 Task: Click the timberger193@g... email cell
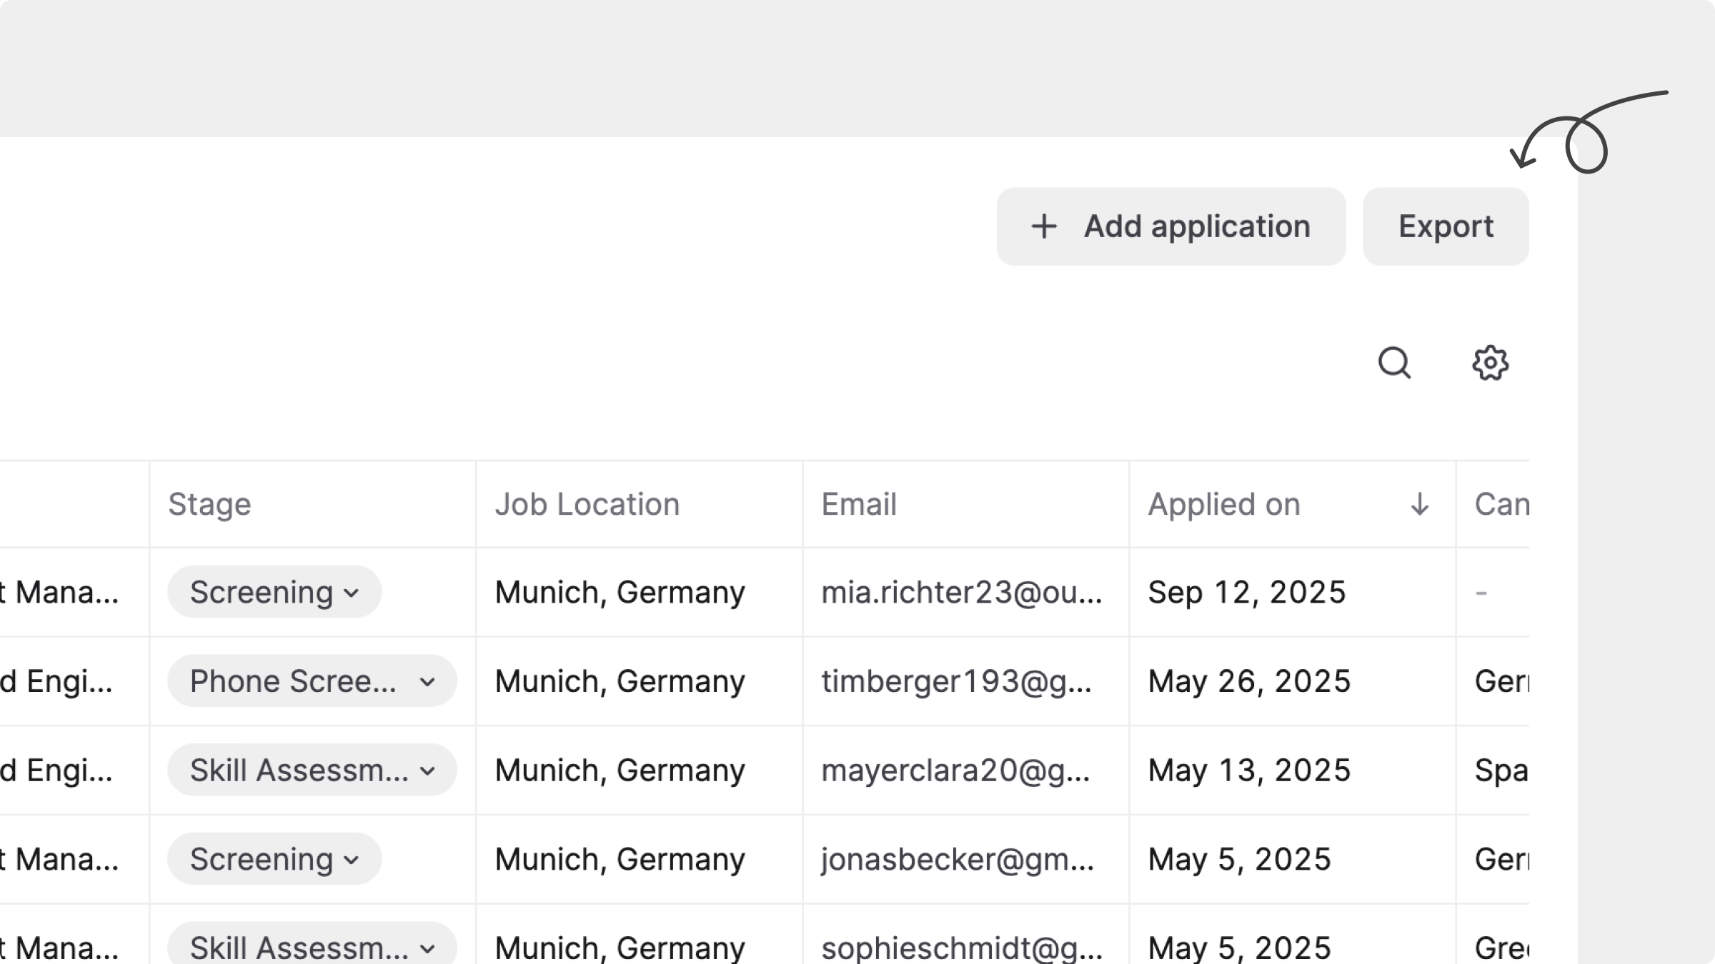point(956,681)
